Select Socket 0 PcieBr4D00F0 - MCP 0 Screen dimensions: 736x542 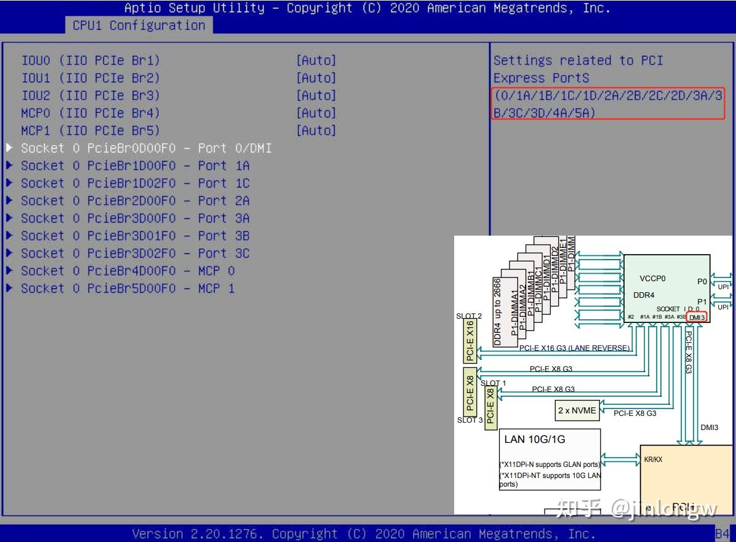click(127, 271)
